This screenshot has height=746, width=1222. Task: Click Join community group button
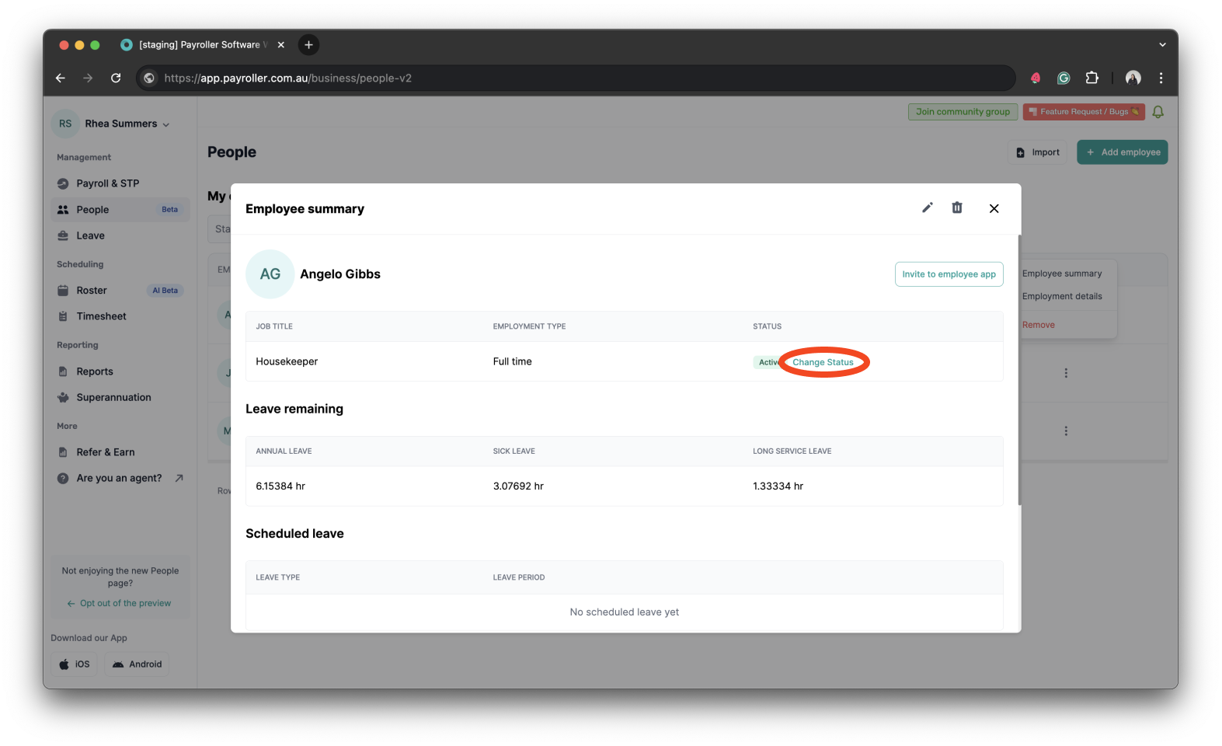point(963,112)
